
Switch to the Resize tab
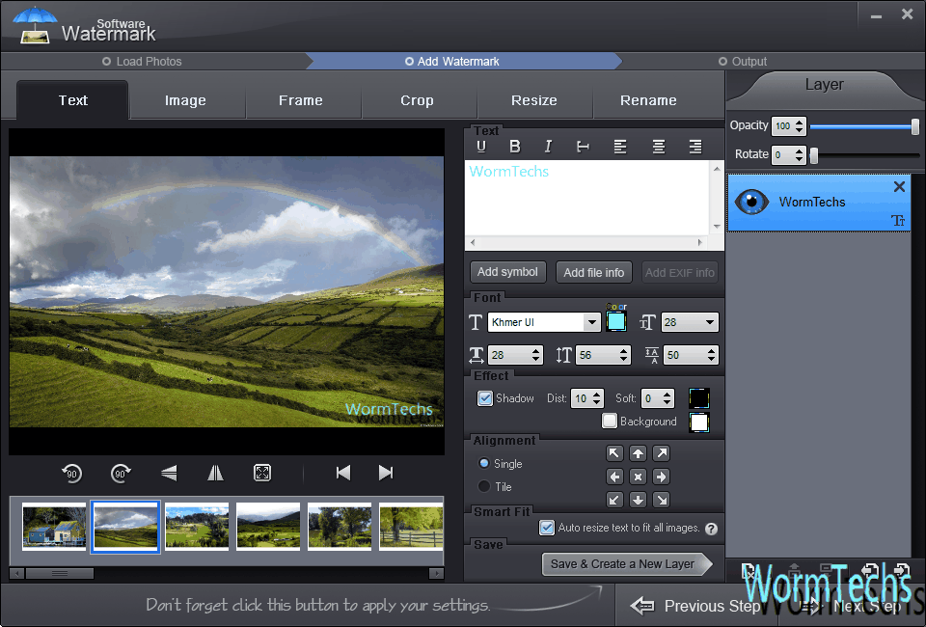click(533, 100)
